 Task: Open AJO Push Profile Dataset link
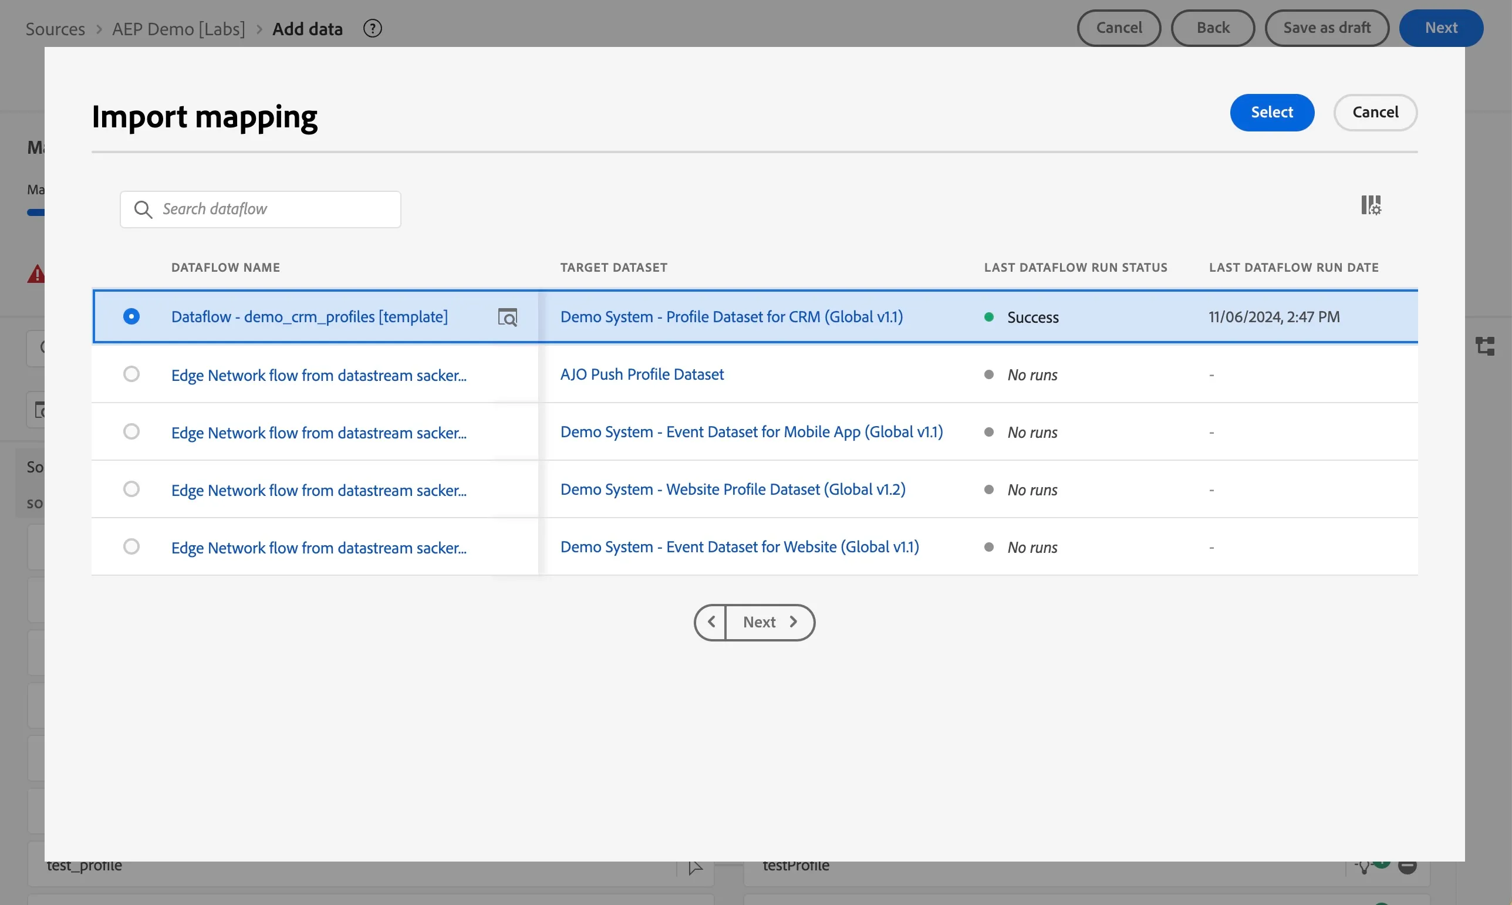642,374
